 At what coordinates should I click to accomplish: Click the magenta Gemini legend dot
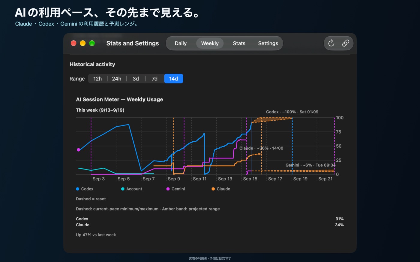[168, 189]
